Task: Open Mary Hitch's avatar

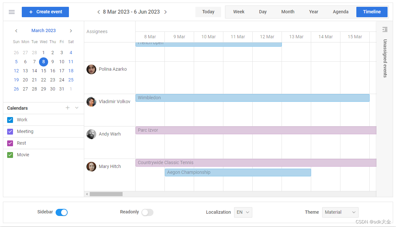Action: click(x=91, y=167)
